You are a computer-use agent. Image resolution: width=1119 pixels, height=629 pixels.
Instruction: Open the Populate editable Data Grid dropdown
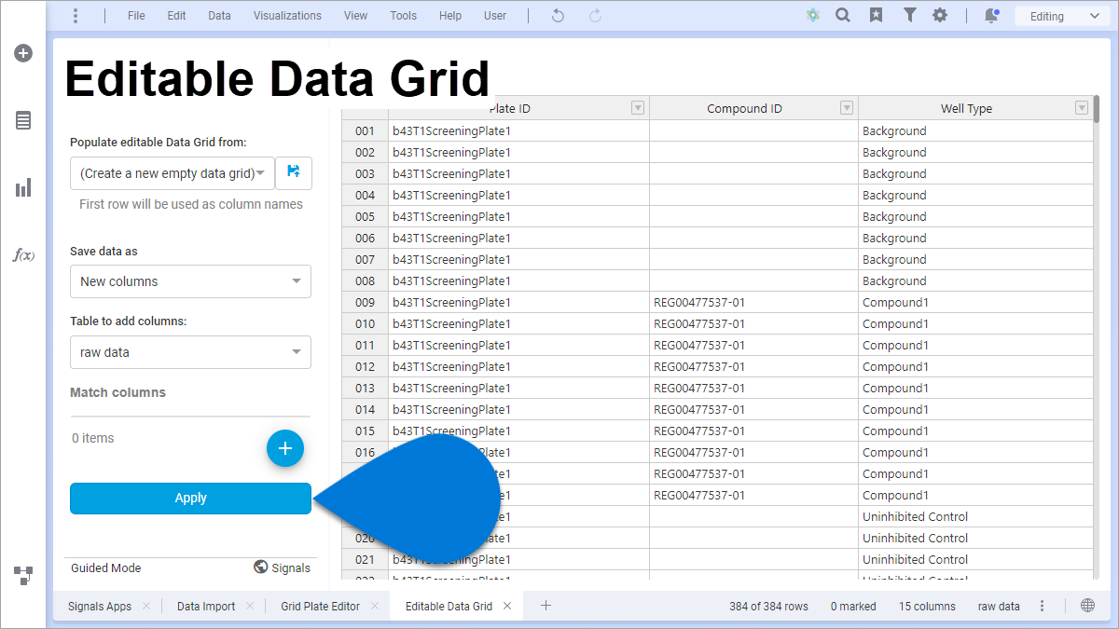[x=173, y=173]
